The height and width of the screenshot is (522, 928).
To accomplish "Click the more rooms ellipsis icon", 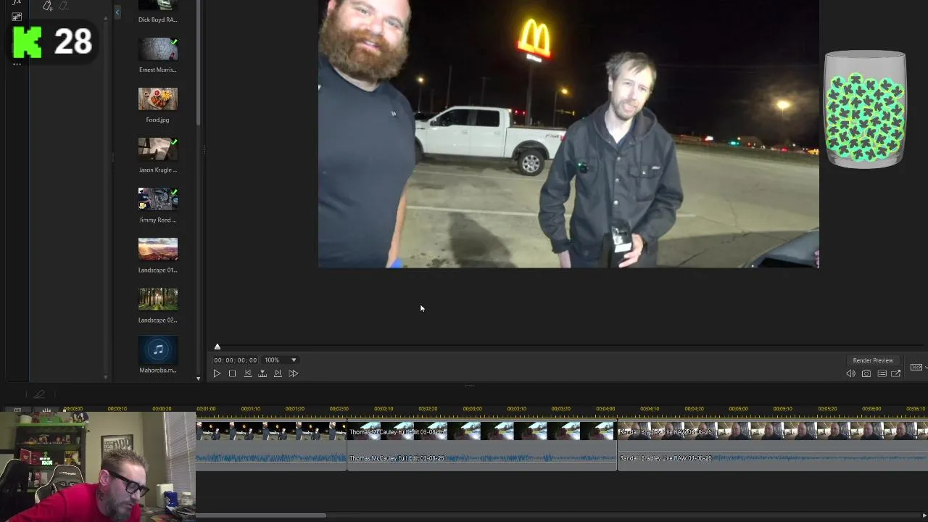I will click(x=17, y=65).
